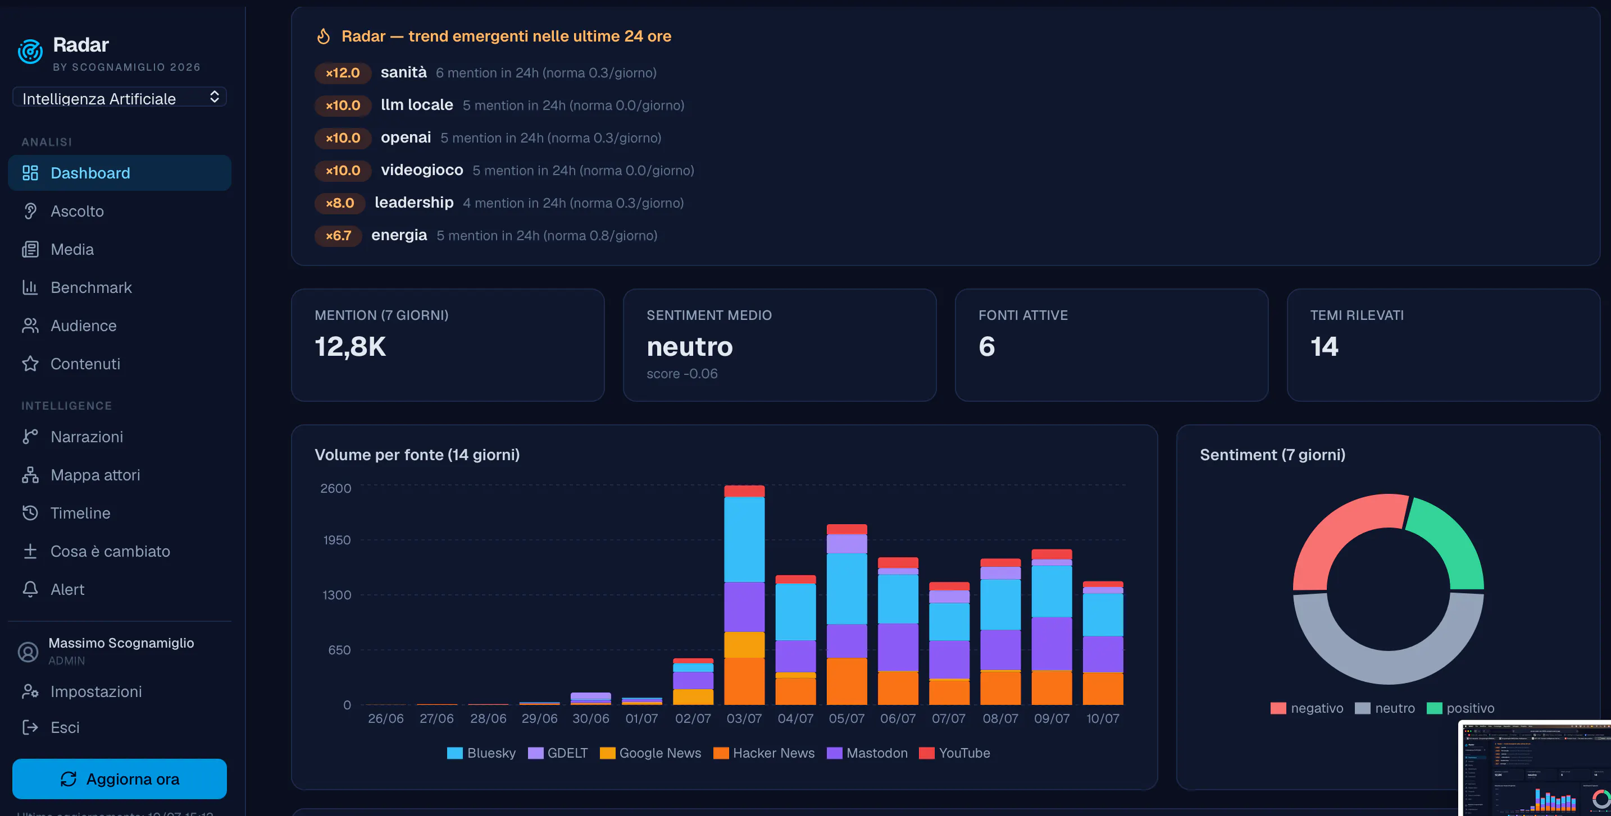Select Contenuti in the sidebar
The image size is (1611, 816).
pyautogui.click(x=120, y=364)
